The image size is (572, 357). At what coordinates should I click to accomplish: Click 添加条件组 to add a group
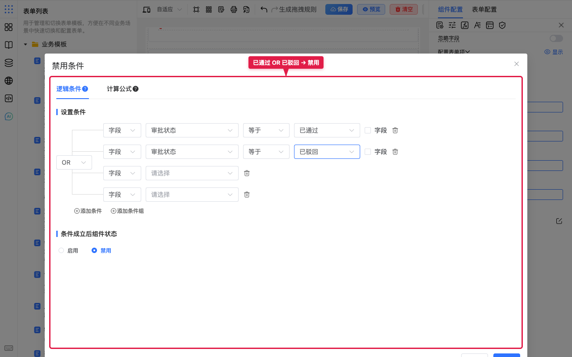[127, 211]
